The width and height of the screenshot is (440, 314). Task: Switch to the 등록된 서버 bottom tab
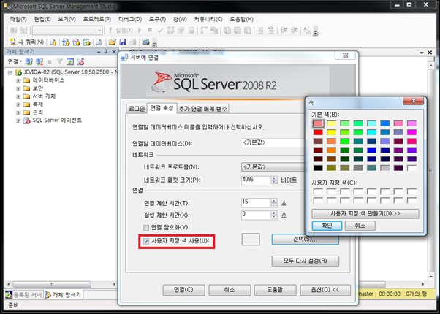click(x=24, y=295)
